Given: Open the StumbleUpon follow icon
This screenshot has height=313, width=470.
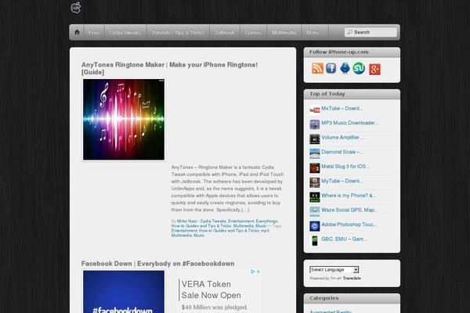Looking at the screenshot, I should point(359,68).
